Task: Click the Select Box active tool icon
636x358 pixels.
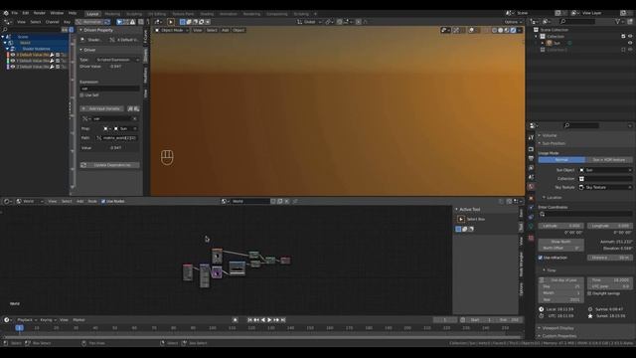Action: 461,219
